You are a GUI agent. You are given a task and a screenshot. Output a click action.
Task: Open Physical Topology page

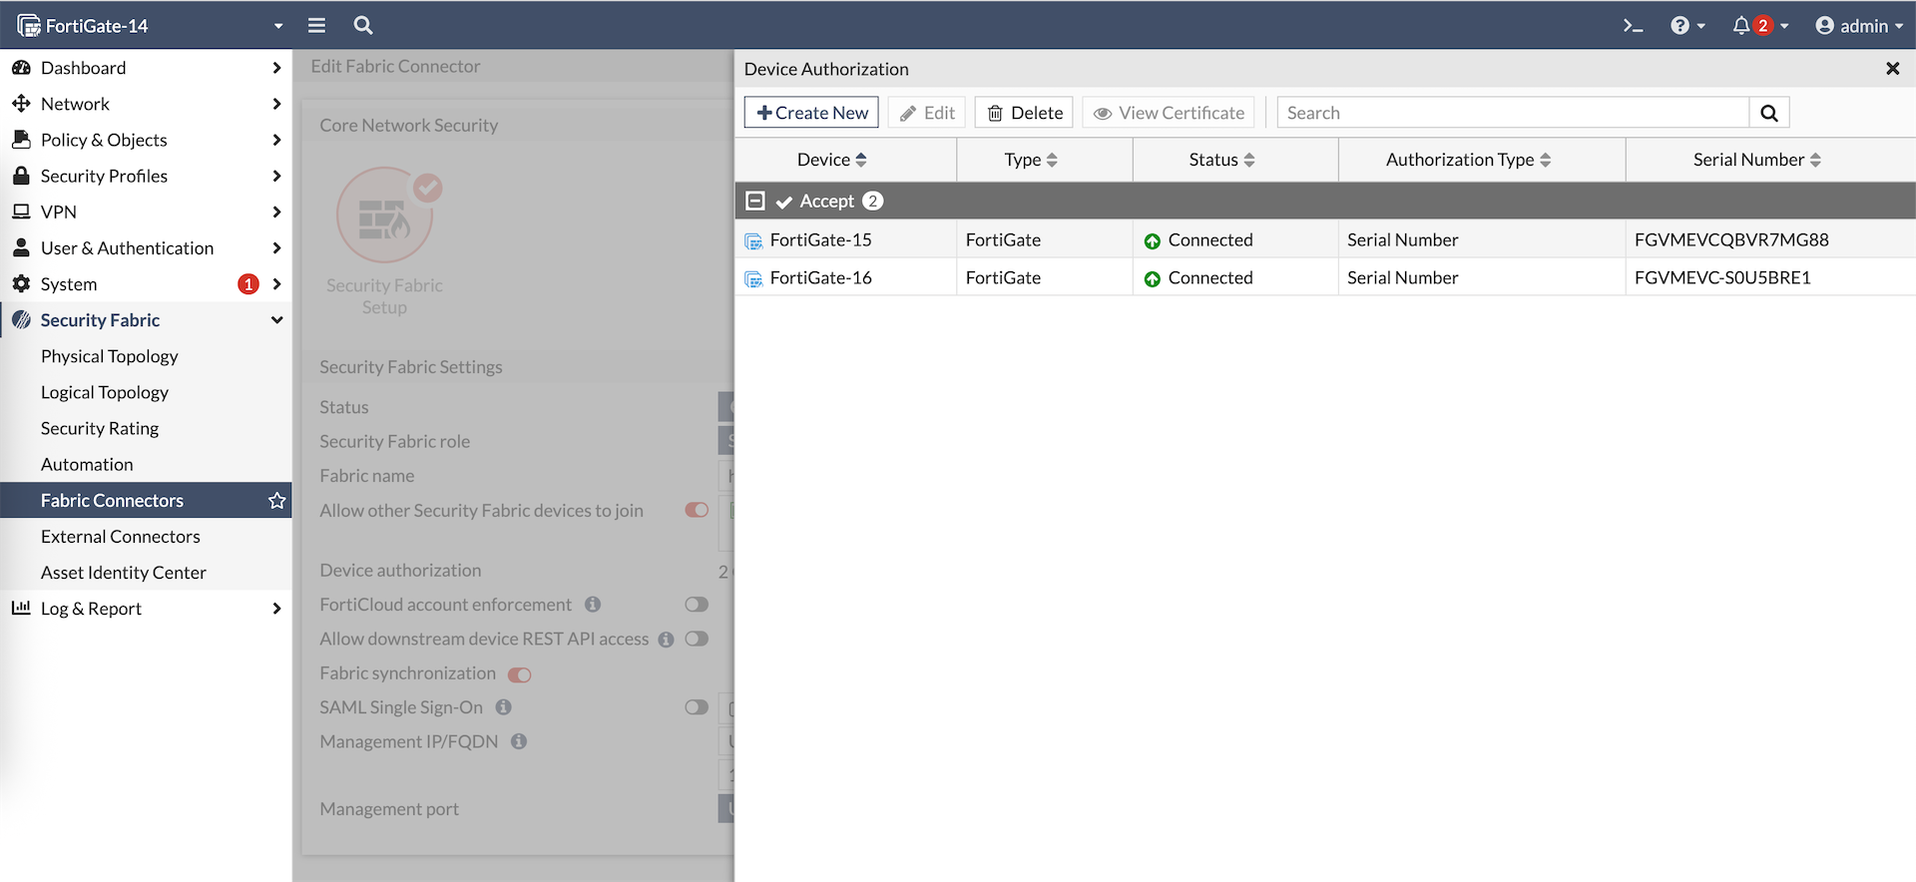point(110,356)
